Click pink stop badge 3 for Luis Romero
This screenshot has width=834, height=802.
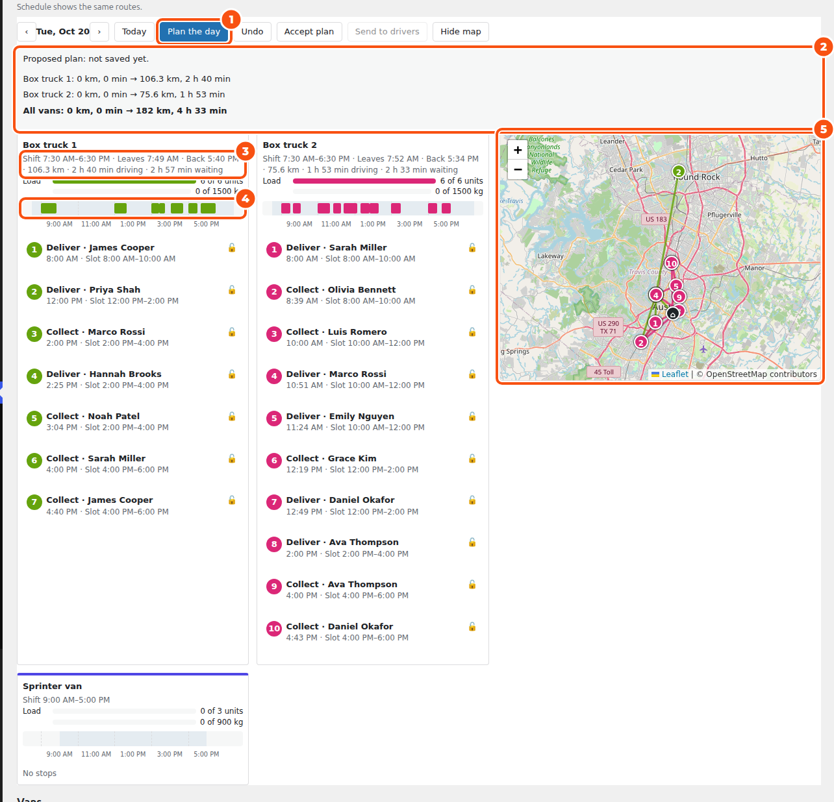pyautogui.click(x=274, y=334)
